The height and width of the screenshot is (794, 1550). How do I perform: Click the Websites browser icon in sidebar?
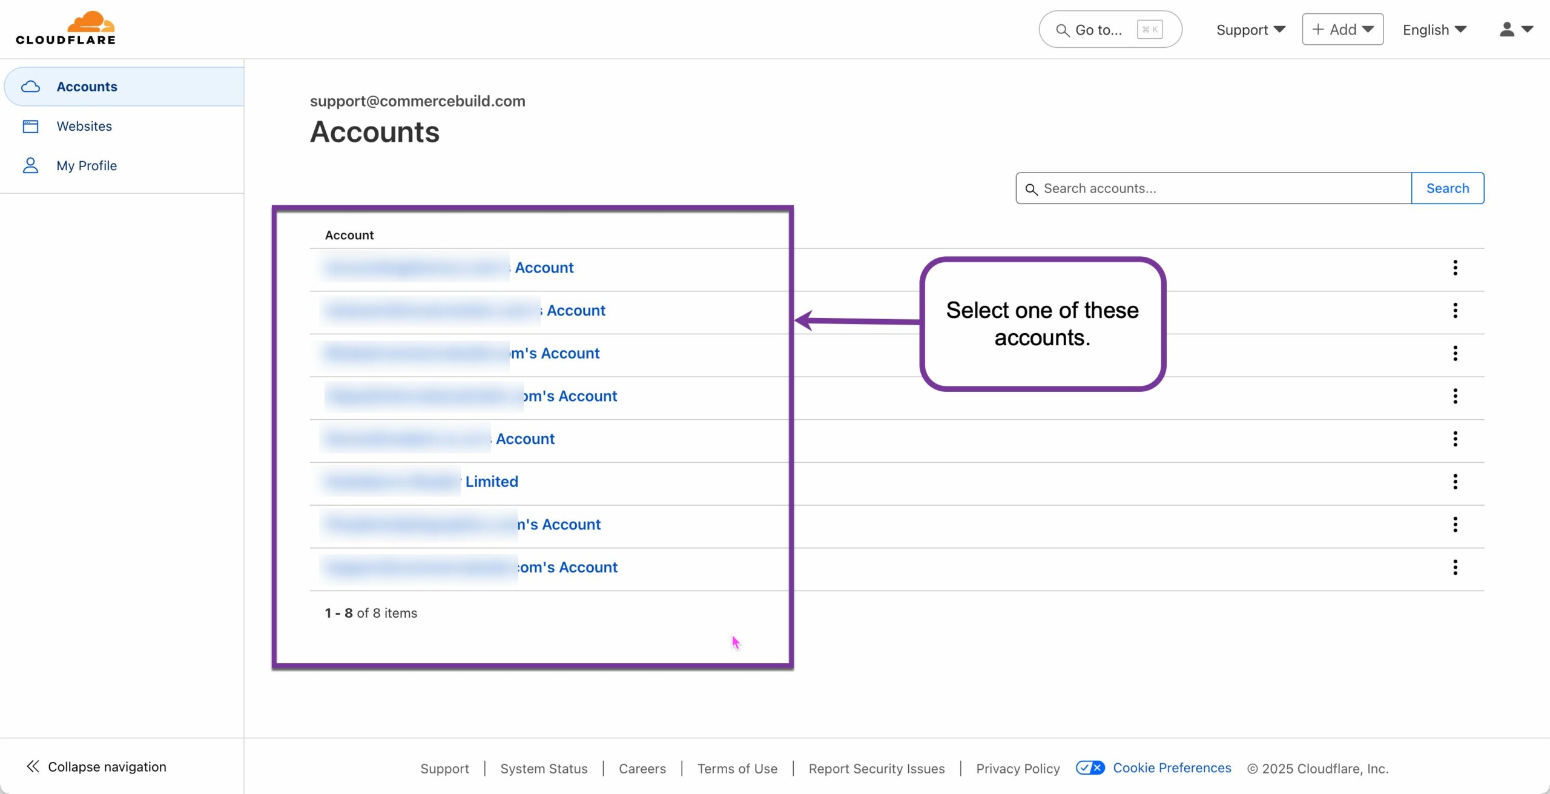click(x=30, y=126)
